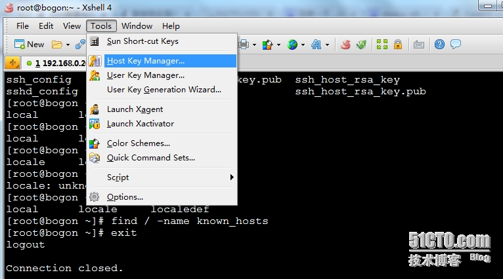This screenshot has width=503, height=279.
Task: Click the Print toolbar icon
Action: click(x=244, y=45)
